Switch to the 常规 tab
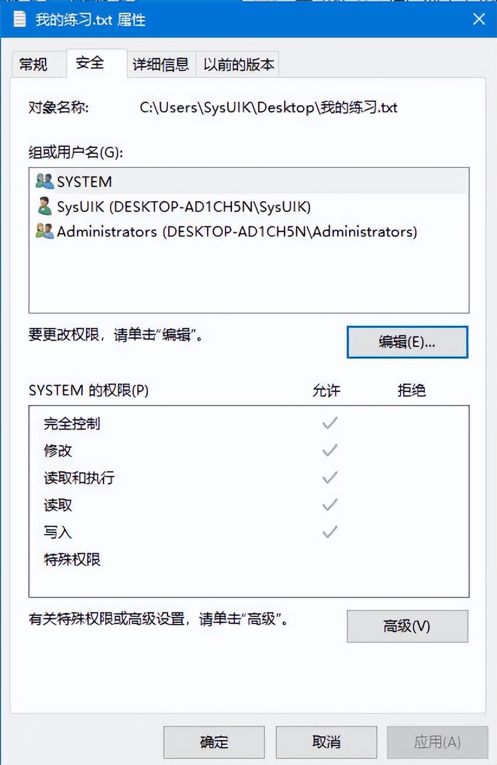Screen dimensions: 497x765 pyautogui.click(x=38, y=63)
